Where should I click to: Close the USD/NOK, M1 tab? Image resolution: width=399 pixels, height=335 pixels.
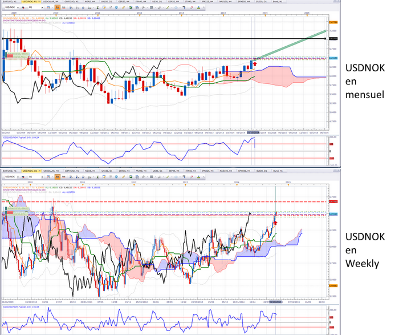39,2
